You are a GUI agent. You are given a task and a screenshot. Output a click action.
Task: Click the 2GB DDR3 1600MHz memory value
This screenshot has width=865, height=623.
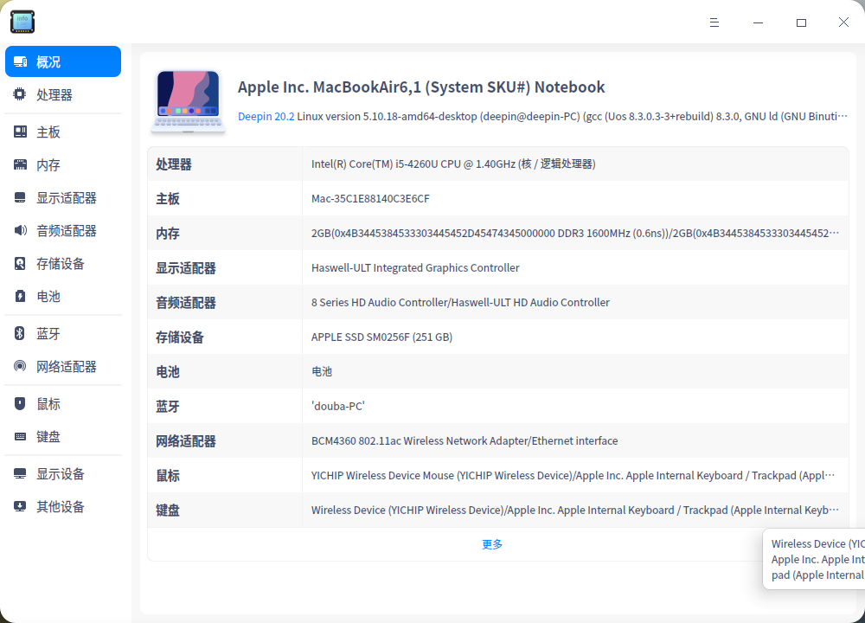pos(575,234)
